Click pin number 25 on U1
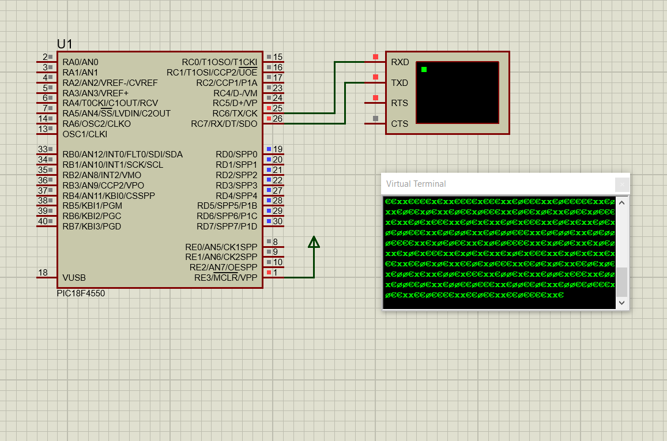This screenshot has width=667, height=441. [278, 108]
